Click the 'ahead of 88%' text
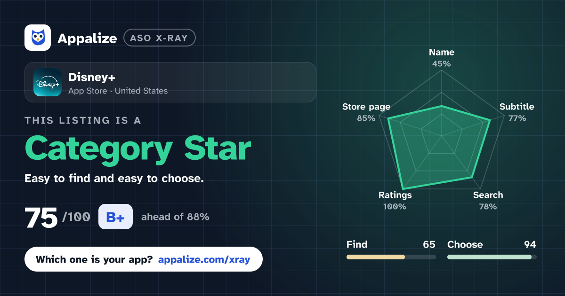This screenshot has height=296, width=565. [x=175, y=217]
